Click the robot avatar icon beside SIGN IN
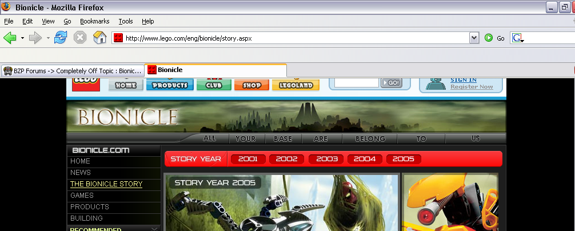The width and height of the screenshot is (575, 231). point(436,84)
